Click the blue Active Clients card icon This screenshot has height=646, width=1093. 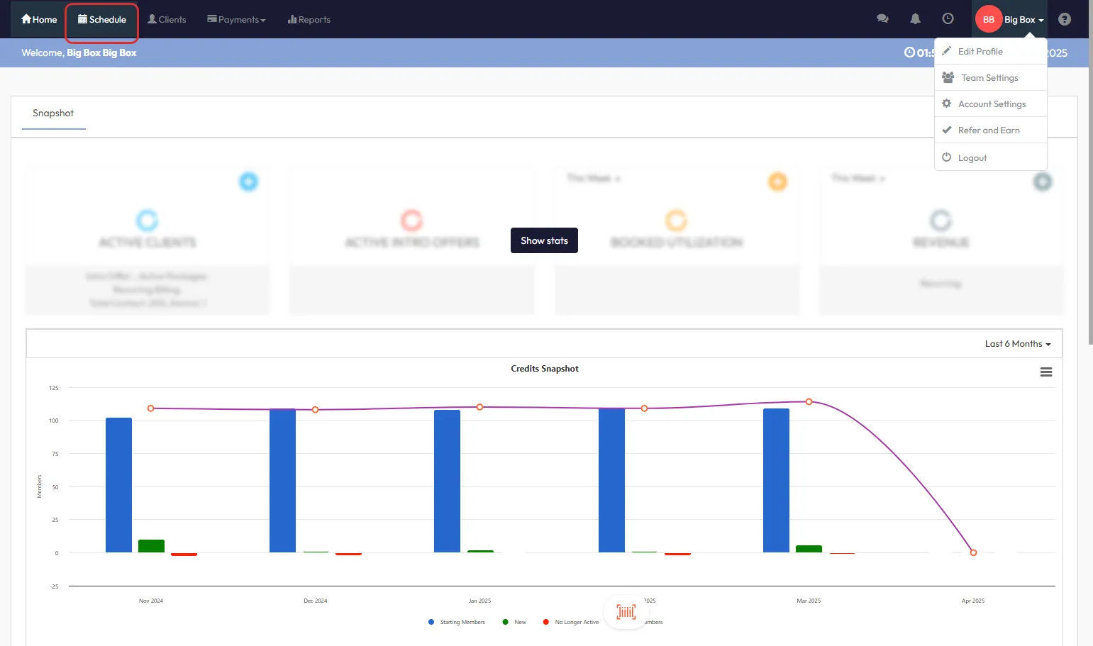248,182
